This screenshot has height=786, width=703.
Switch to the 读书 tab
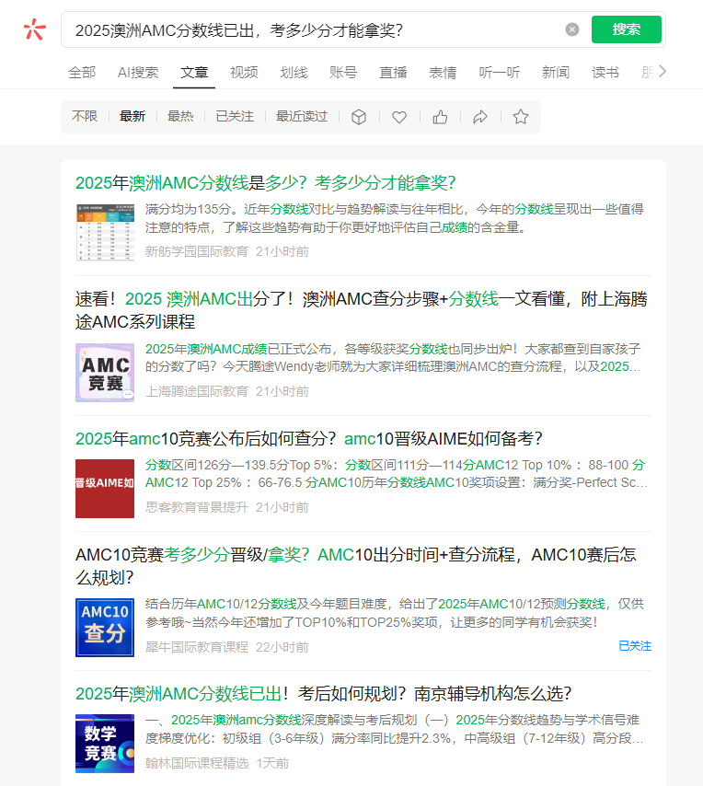click(605, 73)
